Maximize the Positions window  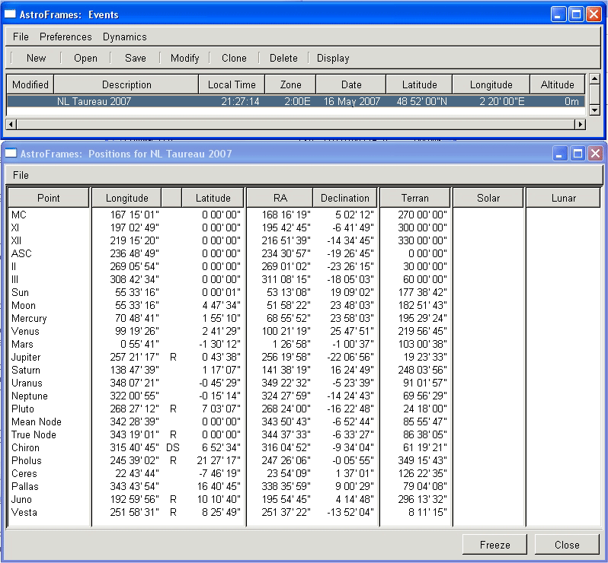click(x=578, y=154)
